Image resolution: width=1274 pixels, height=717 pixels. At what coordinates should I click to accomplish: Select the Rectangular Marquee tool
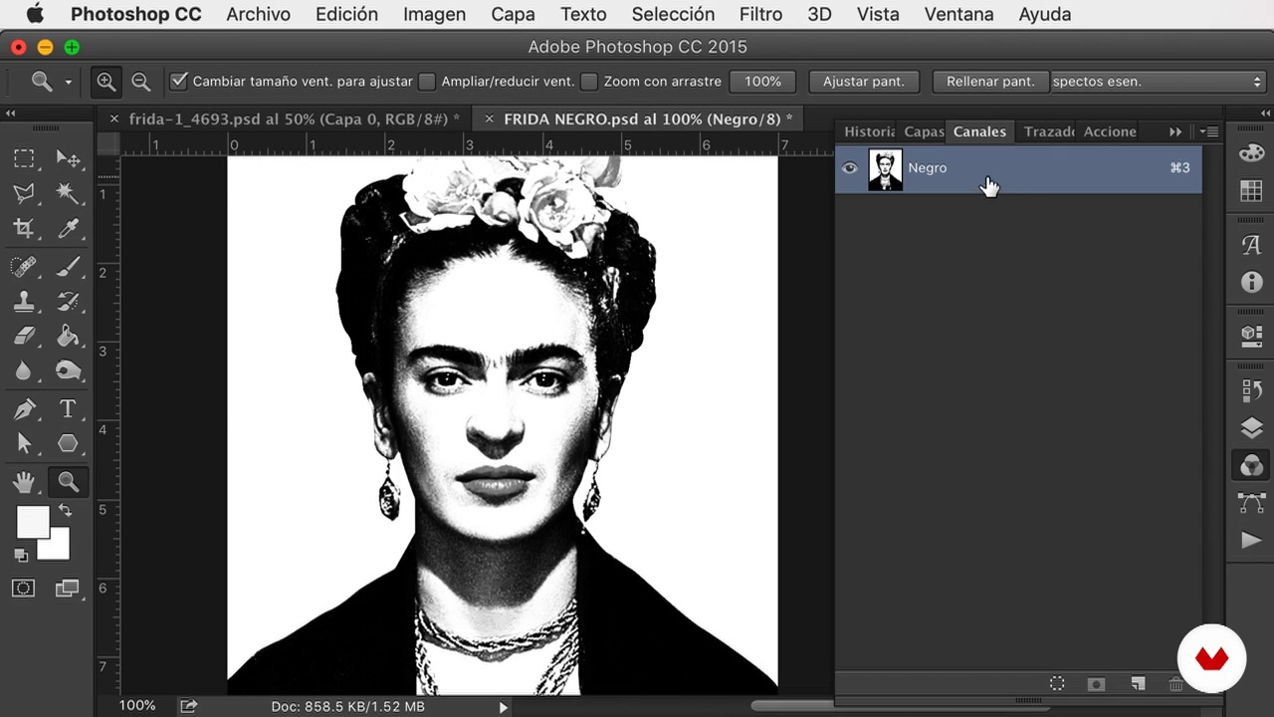[x=24, y=158]
